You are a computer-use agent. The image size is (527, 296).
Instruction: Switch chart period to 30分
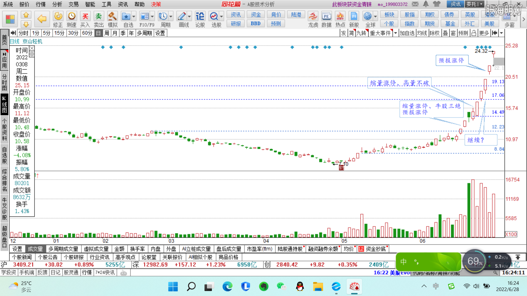[x=73, y=33]
